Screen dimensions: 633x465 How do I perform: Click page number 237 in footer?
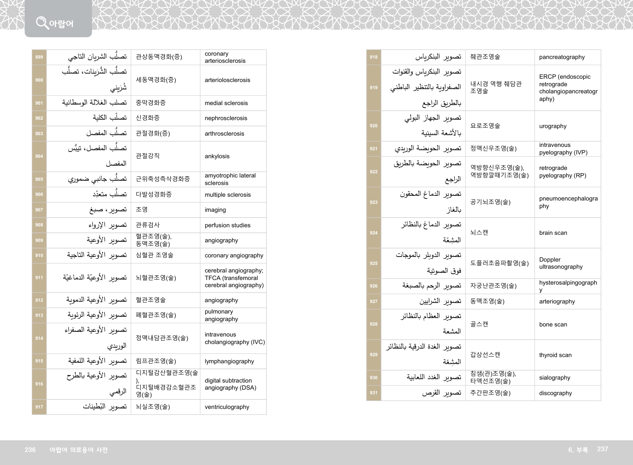(x=602, y=449)
